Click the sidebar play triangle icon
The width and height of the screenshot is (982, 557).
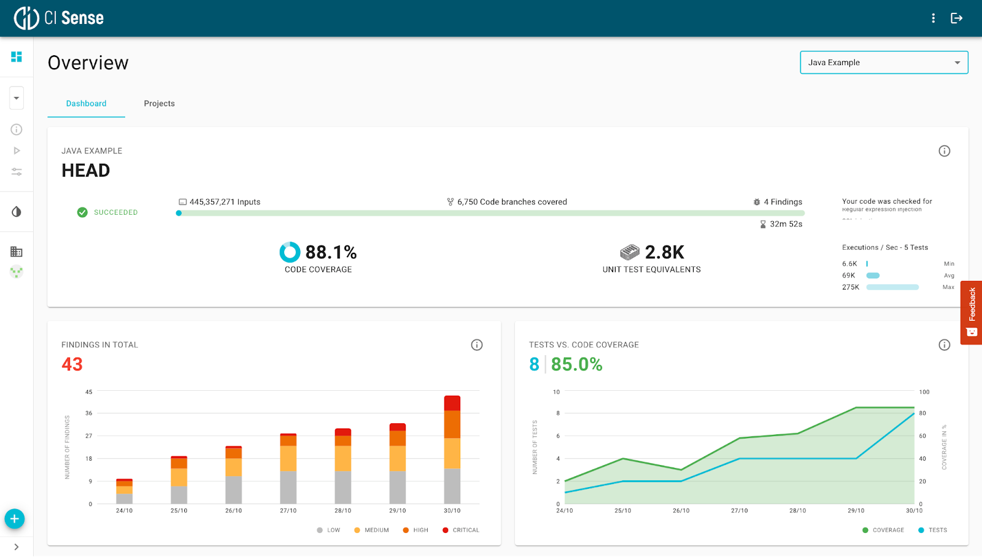coord(17,150)
